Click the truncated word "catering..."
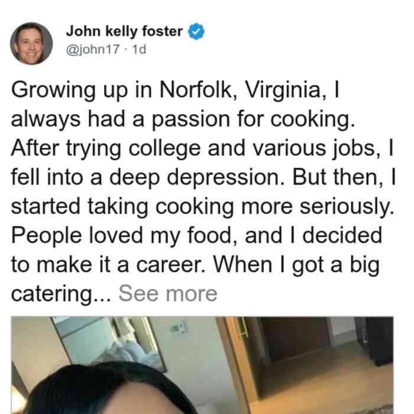This screenshot has width=414, height=414. (61, 294)
